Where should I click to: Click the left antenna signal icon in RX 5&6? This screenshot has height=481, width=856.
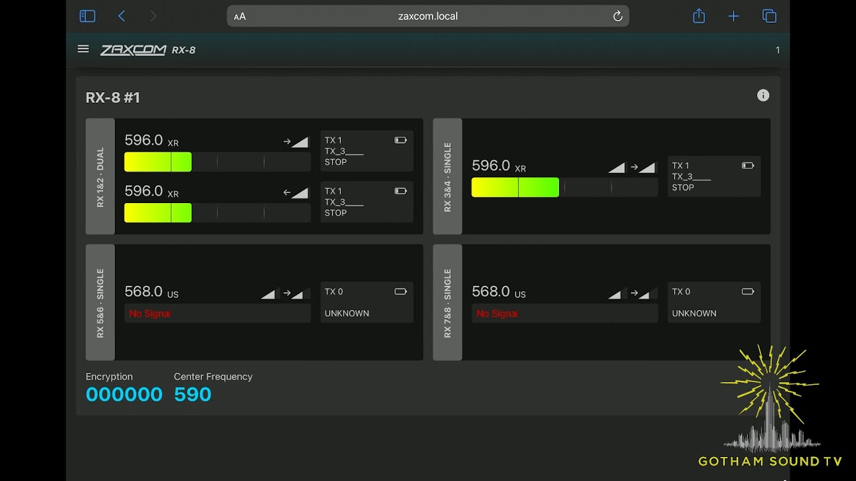pos(269,293)
